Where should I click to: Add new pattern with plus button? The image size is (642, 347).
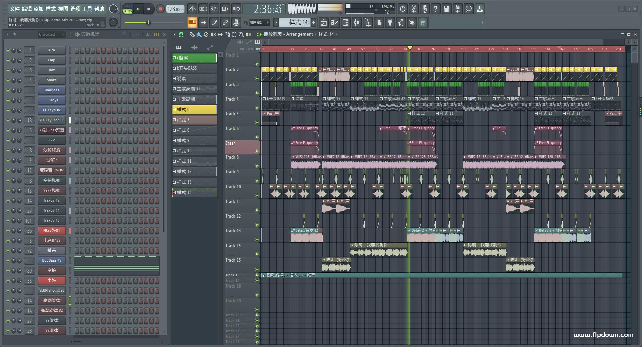[313, 23]
